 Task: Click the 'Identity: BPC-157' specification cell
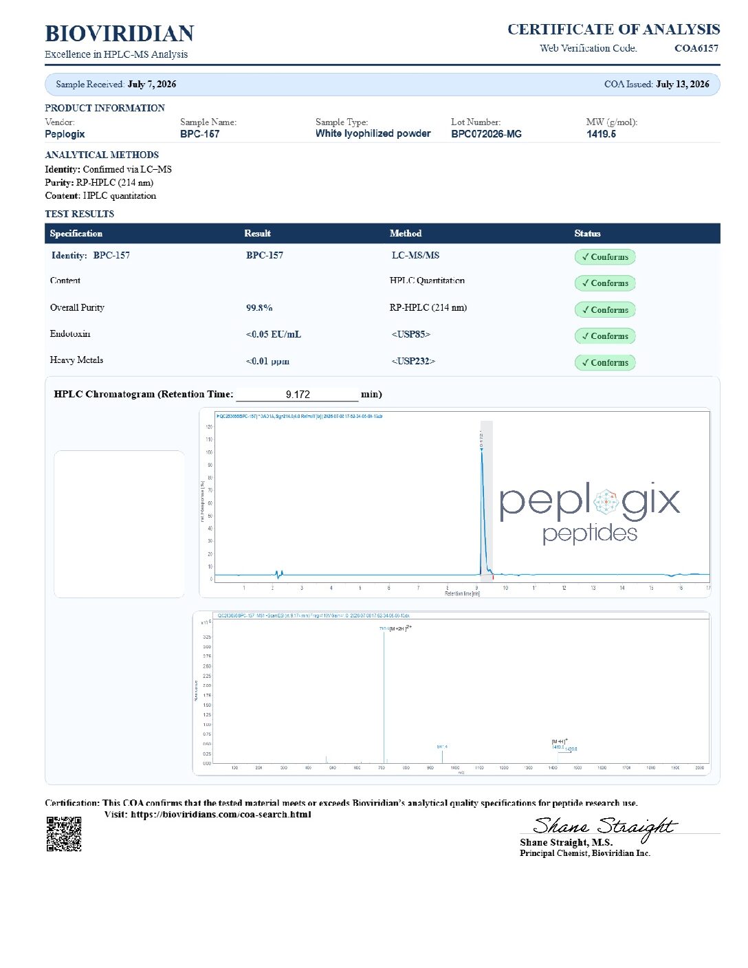tap(91, 255)
